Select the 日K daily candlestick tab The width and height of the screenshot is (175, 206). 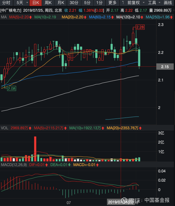pos(36,3)
